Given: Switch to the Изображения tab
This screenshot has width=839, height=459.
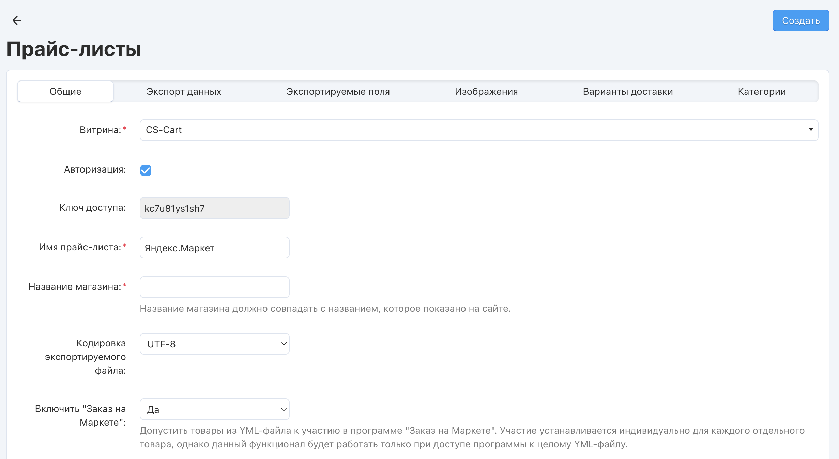Looking at the screenshot, I should pyautogui.click(x=486, y=91).
